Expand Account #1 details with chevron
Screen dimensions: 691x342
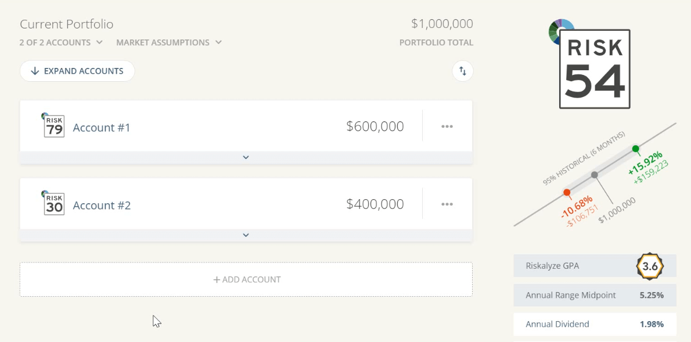[x=246, y=157]
